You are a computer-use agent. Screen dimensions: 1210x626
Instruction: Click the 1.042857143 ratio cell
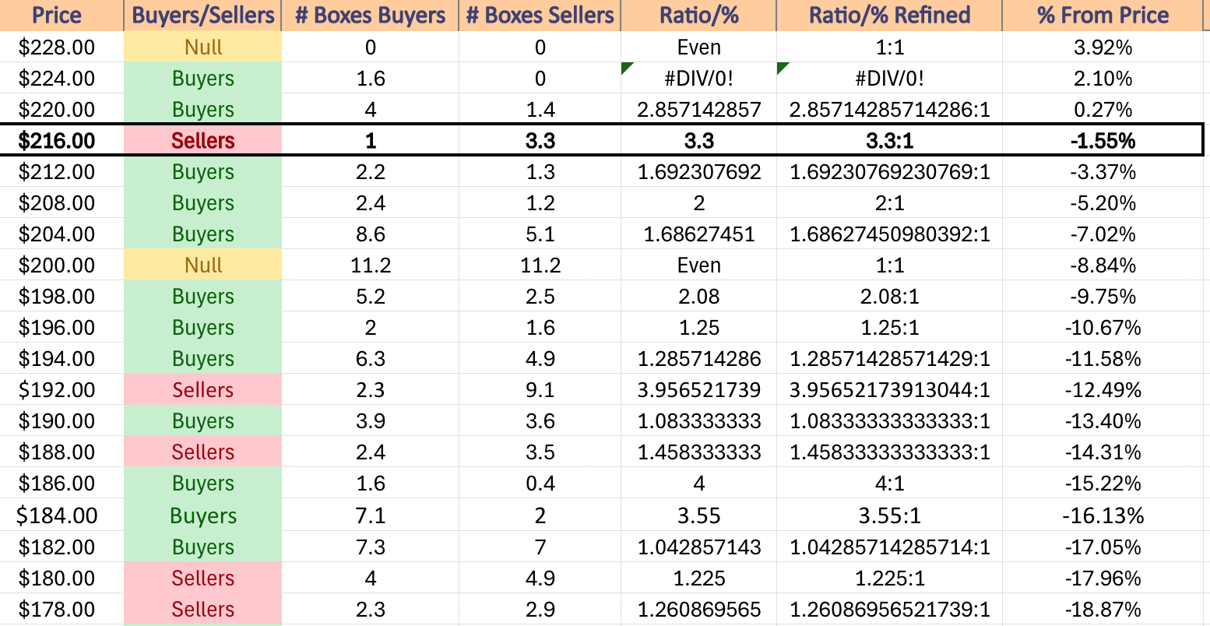click(698, 547)
